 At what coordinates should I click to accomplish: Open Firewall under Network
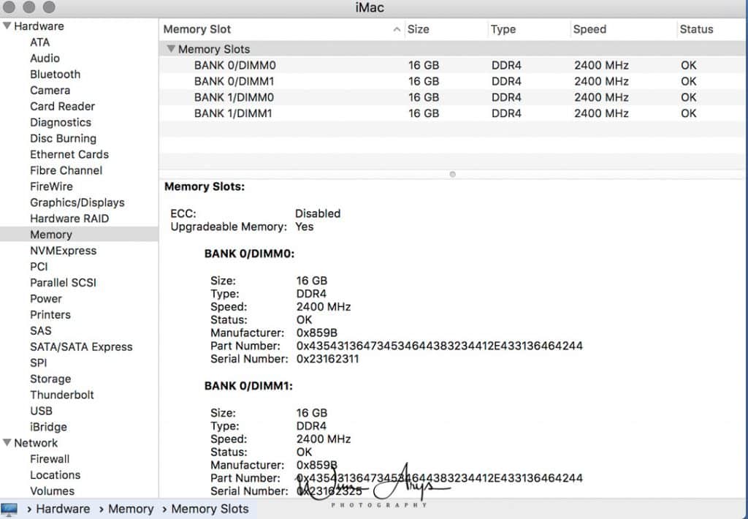(x=50, y=459)
